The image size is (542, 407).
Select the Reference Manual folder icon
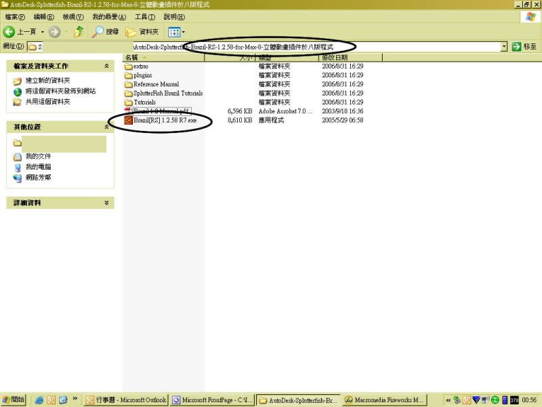(x=129, y=84)
